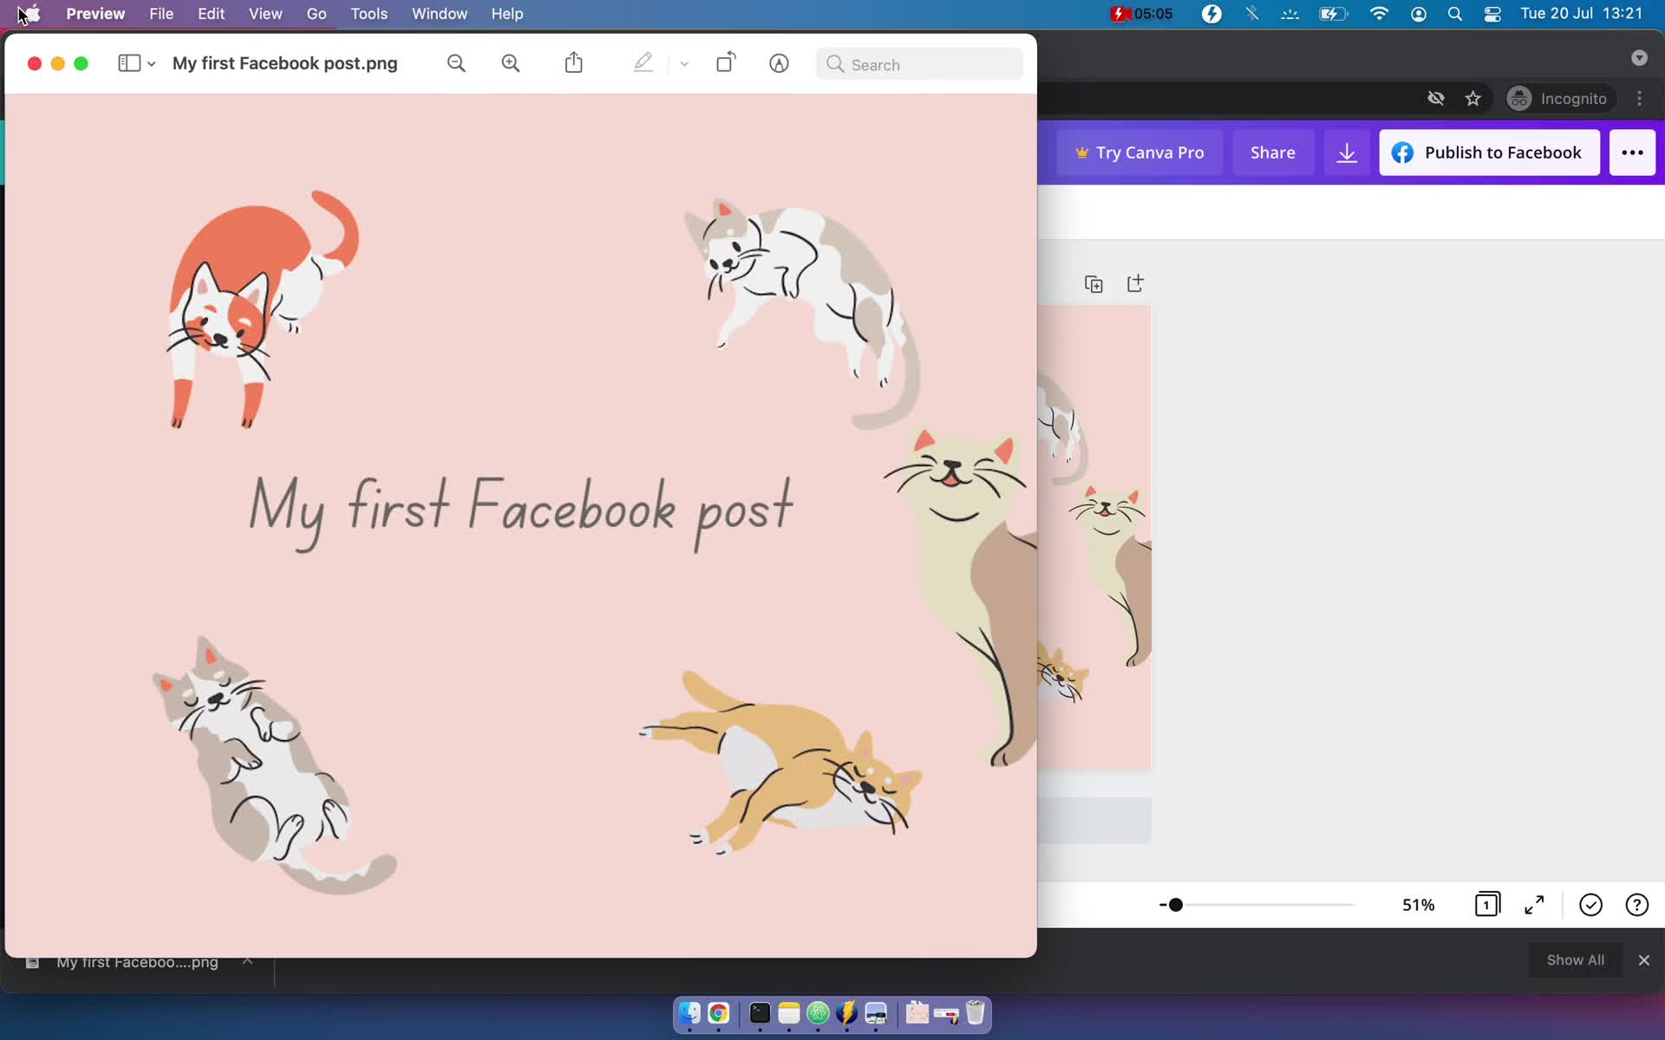Click the Share button in Canva
The image size is (1665, 1040).
(x=1273, y=153)
